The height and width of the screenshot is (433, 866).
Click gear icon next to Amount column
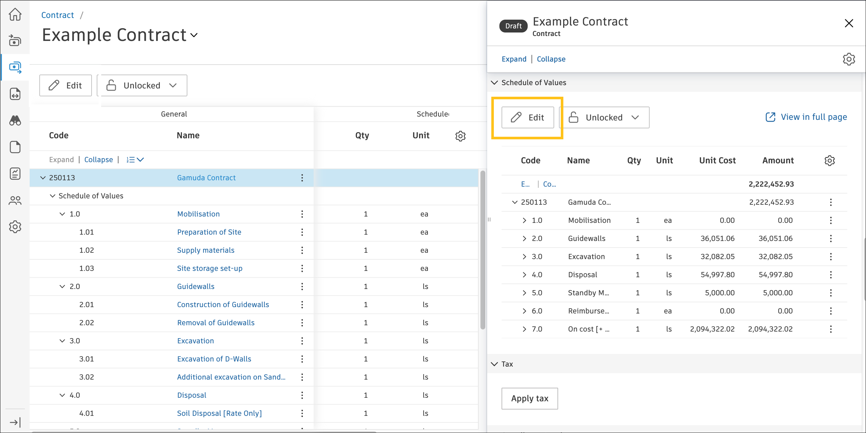pos(829,161)
